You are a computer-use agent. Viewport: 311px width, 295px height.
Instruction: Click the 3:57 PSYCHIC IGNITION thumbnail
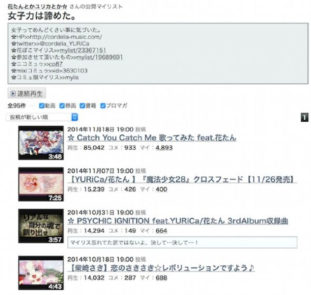41,226
